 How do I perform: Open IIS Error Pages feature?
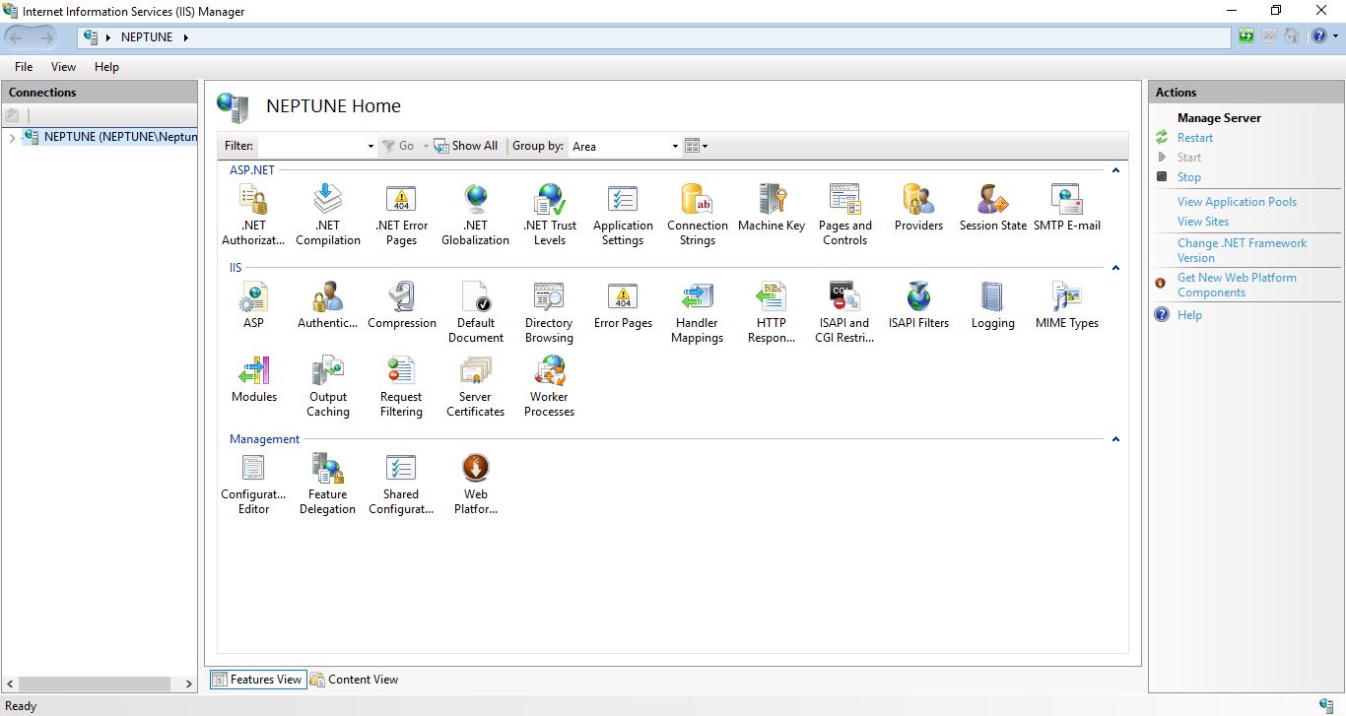pos(623,305)
